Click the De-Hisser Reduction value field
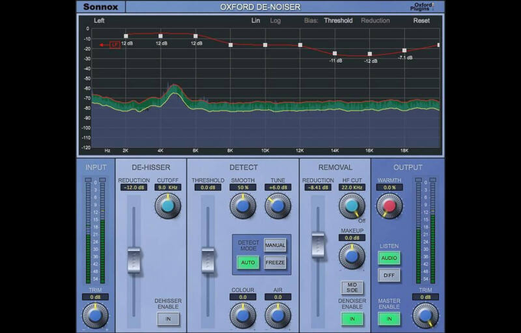Viewport: 521px width, 333px height. [x=134, y=187]
